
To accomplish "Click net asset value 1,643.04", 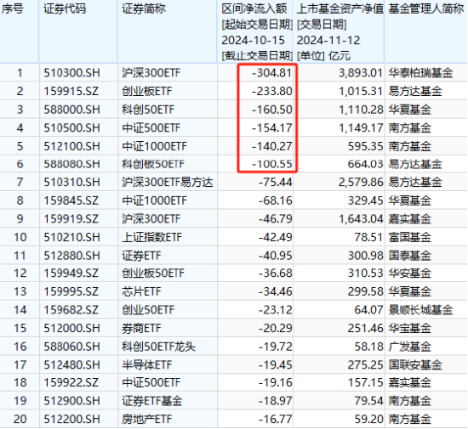I will coord(361,219).
